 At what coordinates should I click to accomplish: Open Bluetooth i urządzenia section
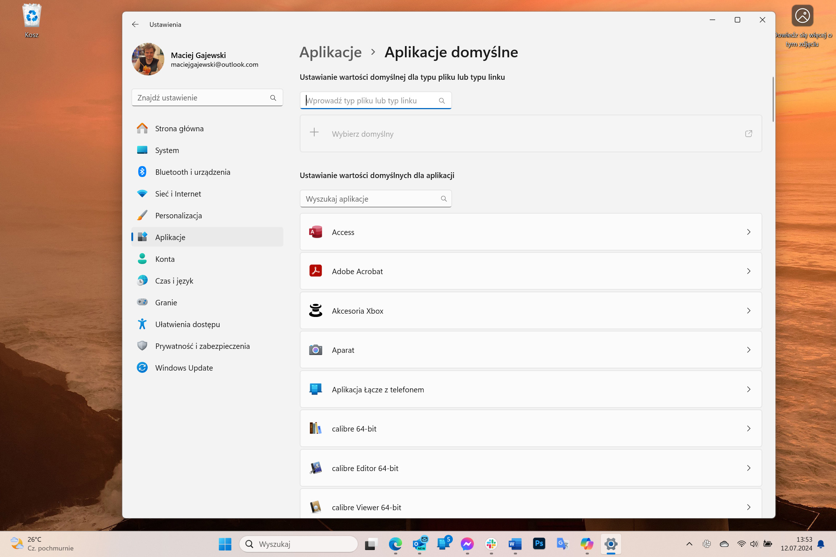coord(207,172)
